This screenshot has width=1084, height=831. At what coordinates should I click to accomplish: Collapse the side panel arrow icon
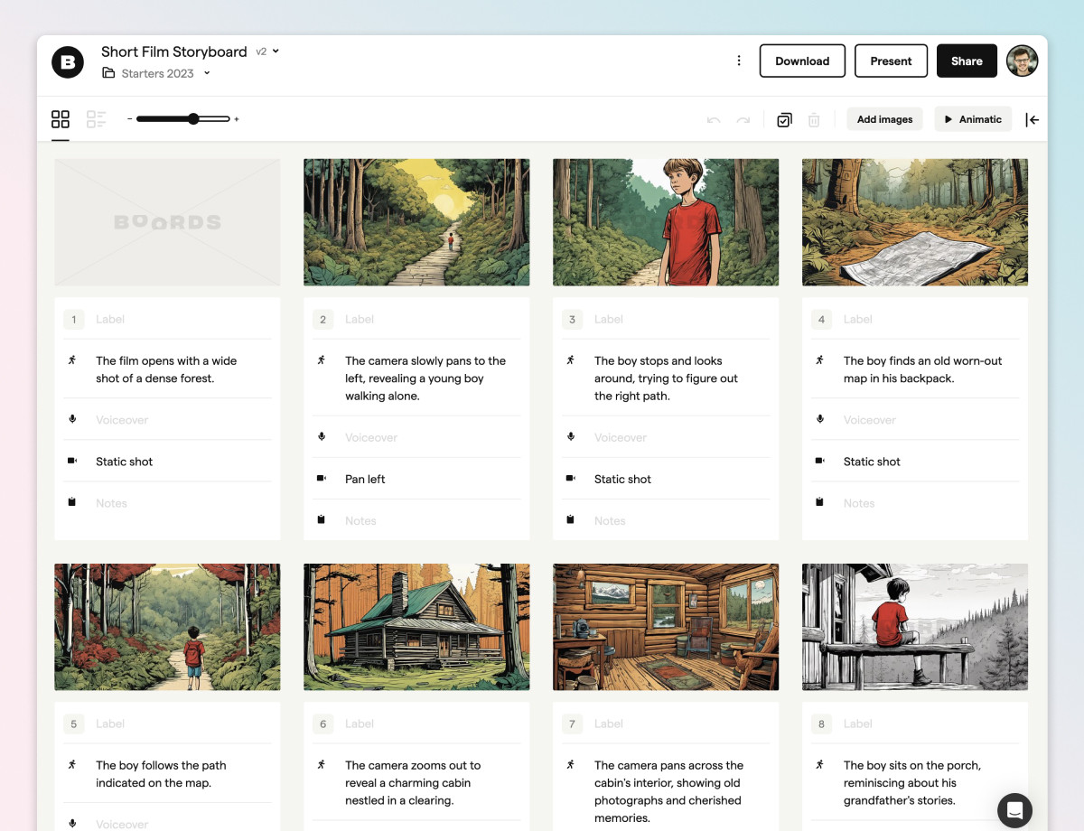(1032, 120)
